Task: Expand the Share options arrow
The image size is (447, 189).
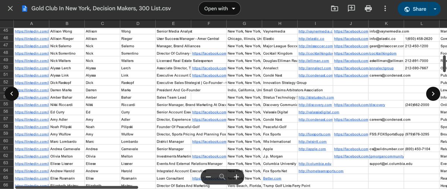Action: pos(435,9)
